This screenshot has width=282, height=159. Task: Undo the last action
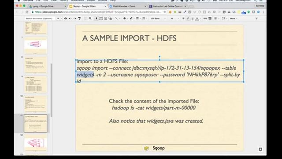(x=70, y=19)
